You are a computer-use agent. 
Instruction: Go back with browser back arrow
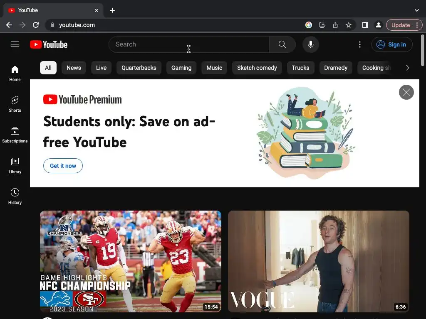[x=9, y=25]
